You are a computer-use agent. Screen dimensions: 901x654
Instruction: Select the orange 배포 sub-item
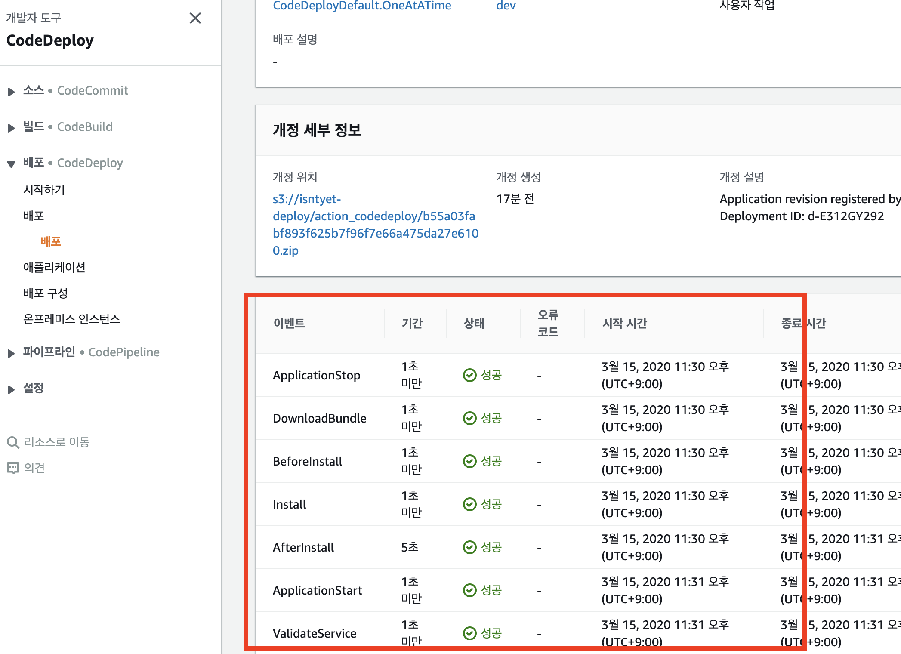click(51, 241)
